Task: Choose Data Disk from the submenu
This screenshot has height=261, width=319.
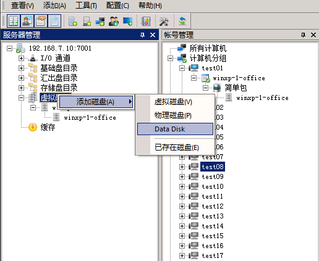Action: 175,129
